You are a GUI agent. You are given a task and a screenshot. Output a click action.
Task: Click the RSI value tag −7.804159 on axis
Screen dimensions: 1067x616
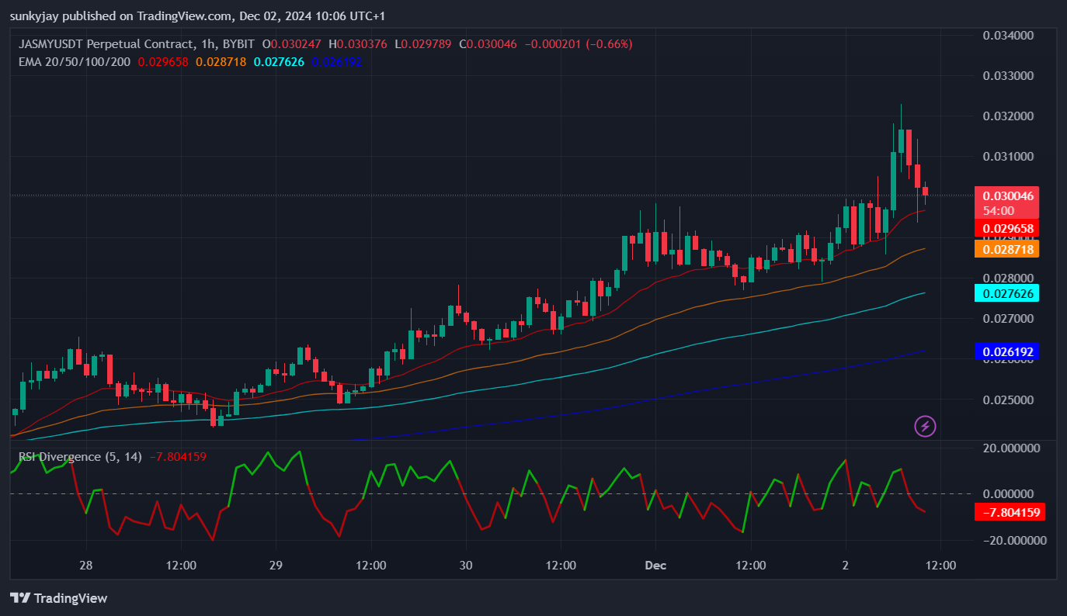1010,512
